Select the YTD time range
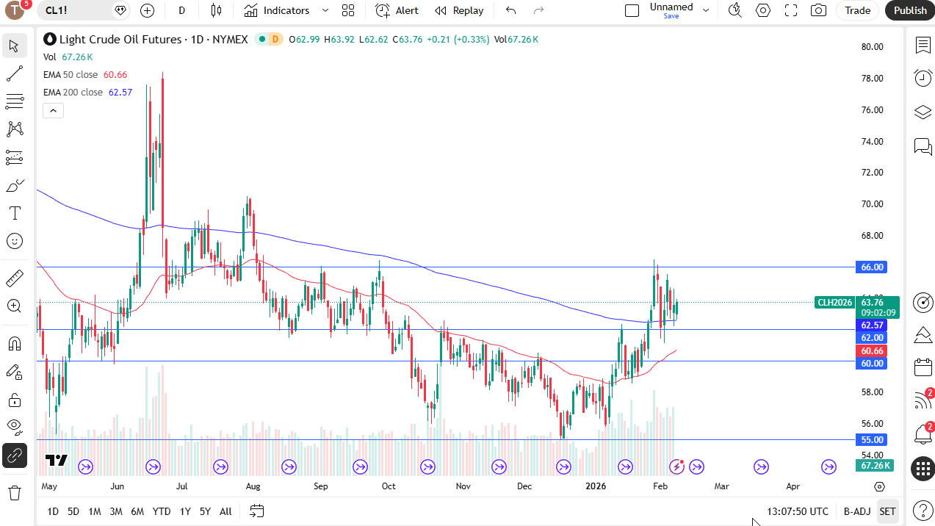The height and width of the screenshot is (526, 935). 162,511
